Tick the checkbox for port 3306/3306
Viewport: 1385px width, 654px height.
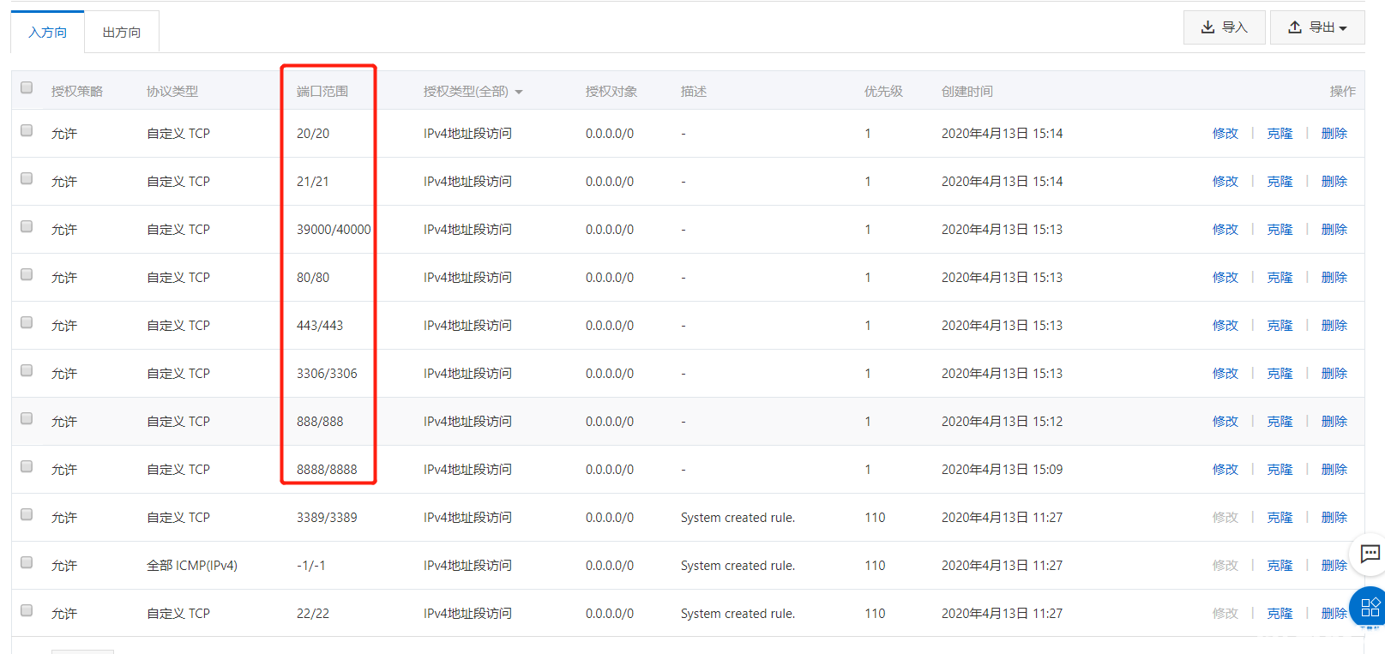tap(27, 370)
